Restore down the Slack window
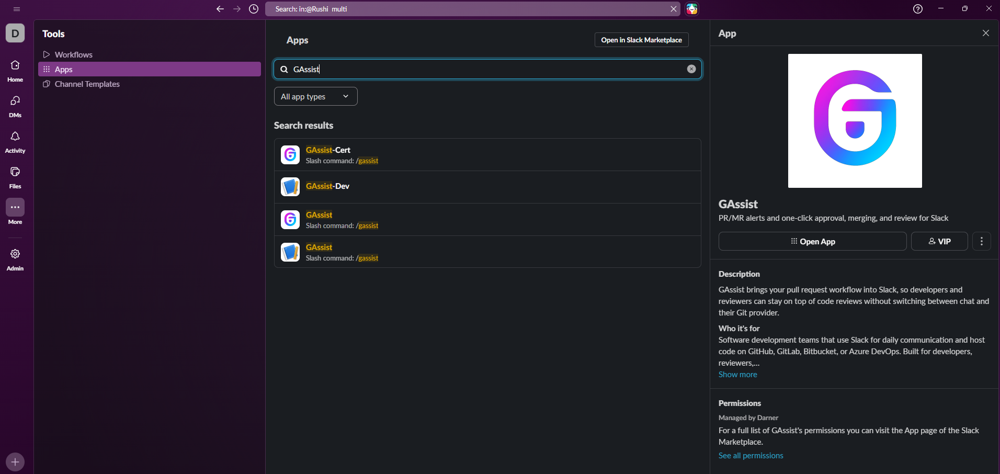The image size is (1000, 474). [965, 9]
